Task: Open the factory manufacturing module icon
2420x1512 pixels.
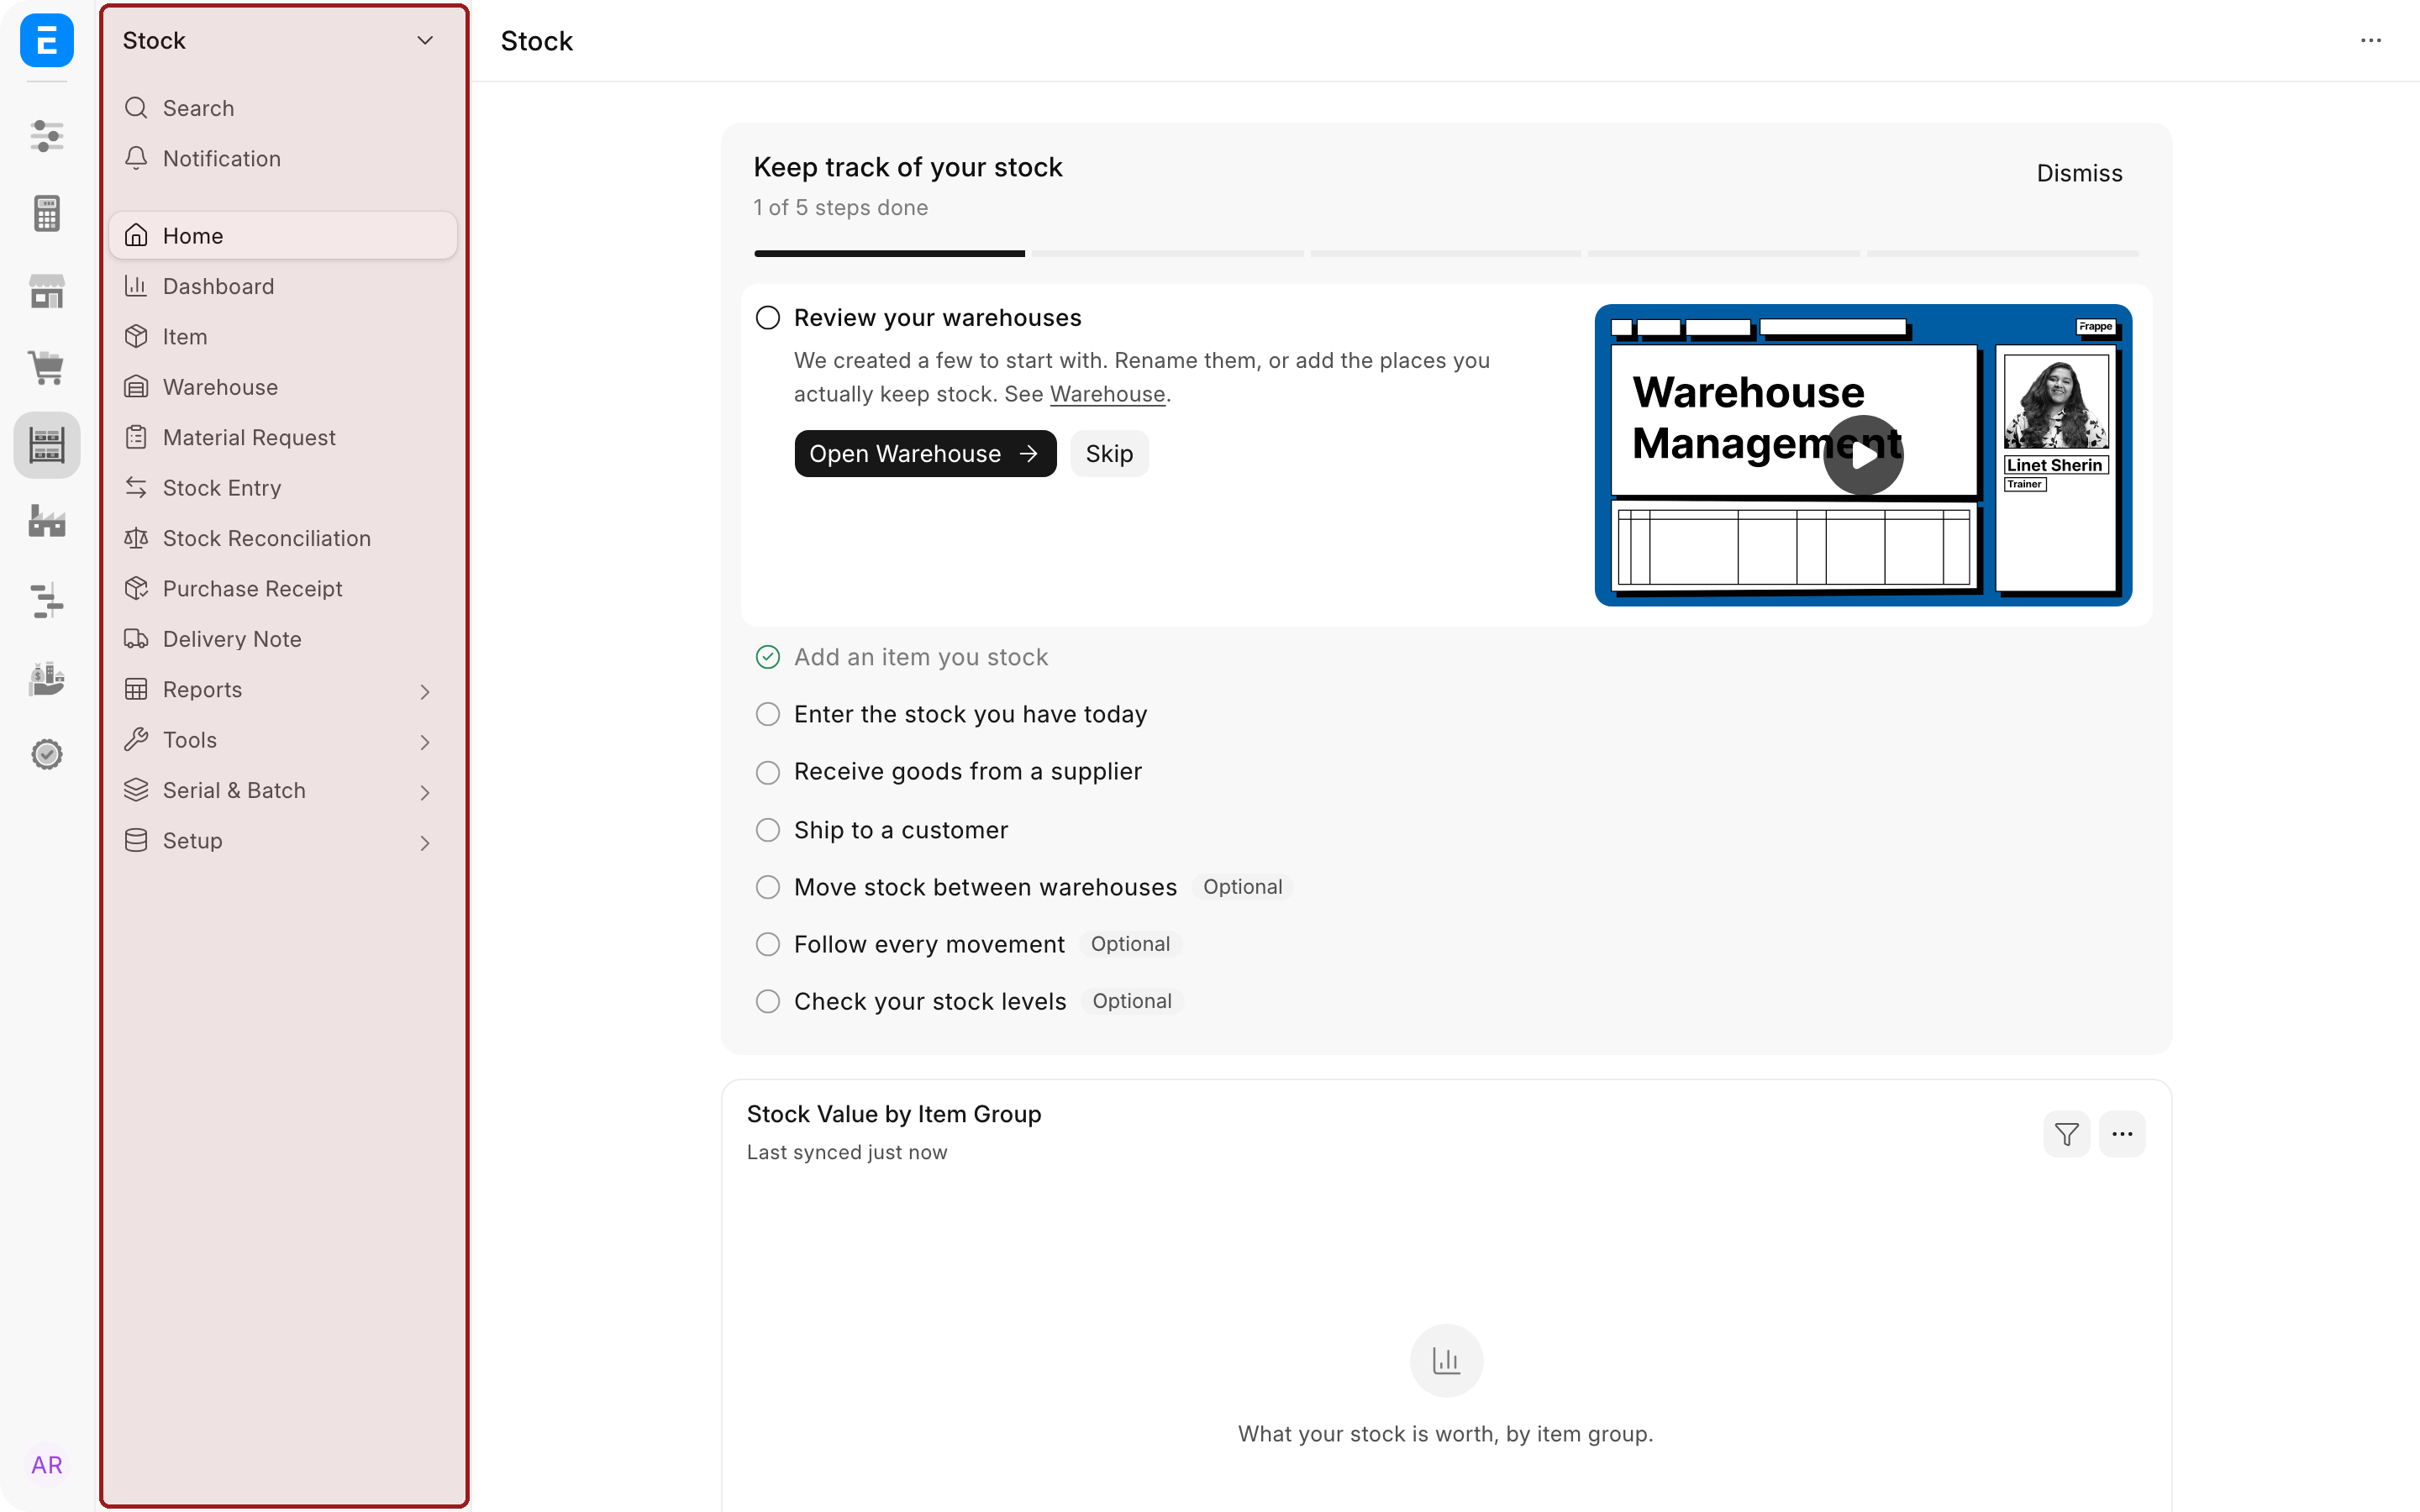Action: pos(47,521)
